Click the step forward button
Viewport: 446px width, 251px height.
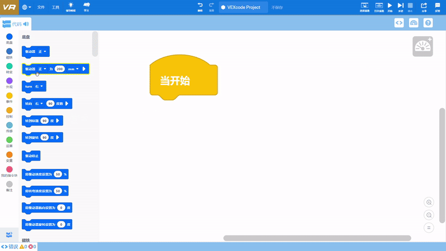(x=400, y=6)
